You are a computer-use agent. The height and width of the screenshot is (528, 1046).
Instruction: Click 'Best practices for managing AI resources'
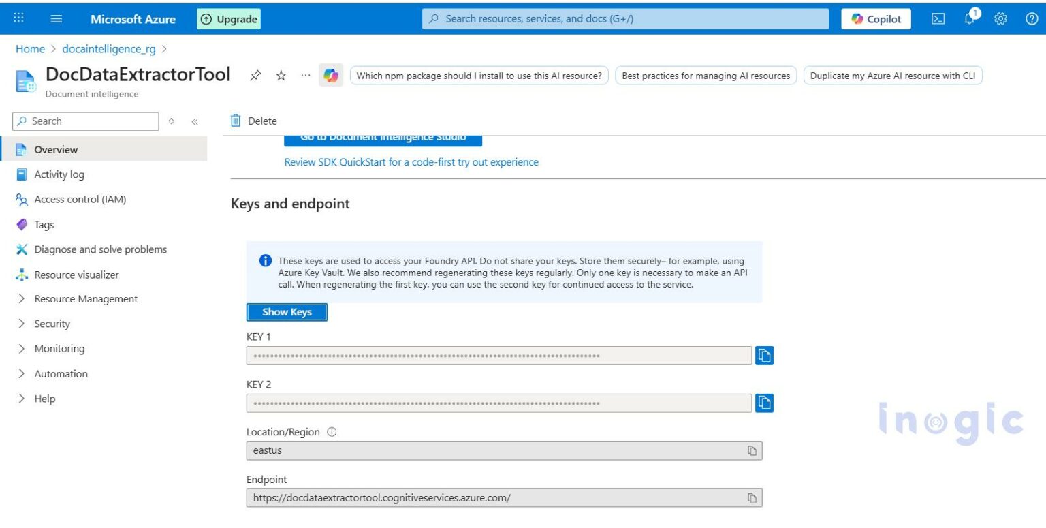tap(706, 76)
